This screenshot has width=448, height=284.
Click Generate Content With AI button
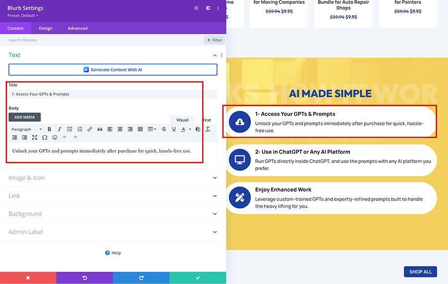(x=113, y=70)
